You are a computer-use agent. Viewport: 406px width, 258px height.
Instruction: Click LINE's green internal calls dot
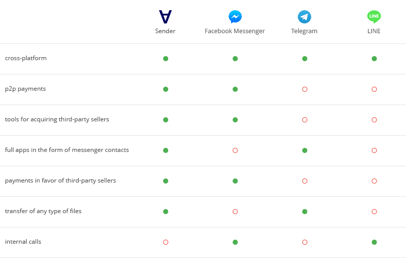point(374,242)
